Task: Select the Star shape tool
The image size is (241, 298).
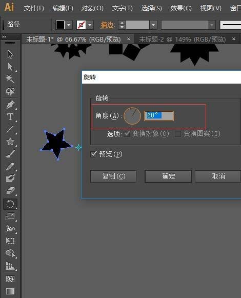Action: point(10,142)
